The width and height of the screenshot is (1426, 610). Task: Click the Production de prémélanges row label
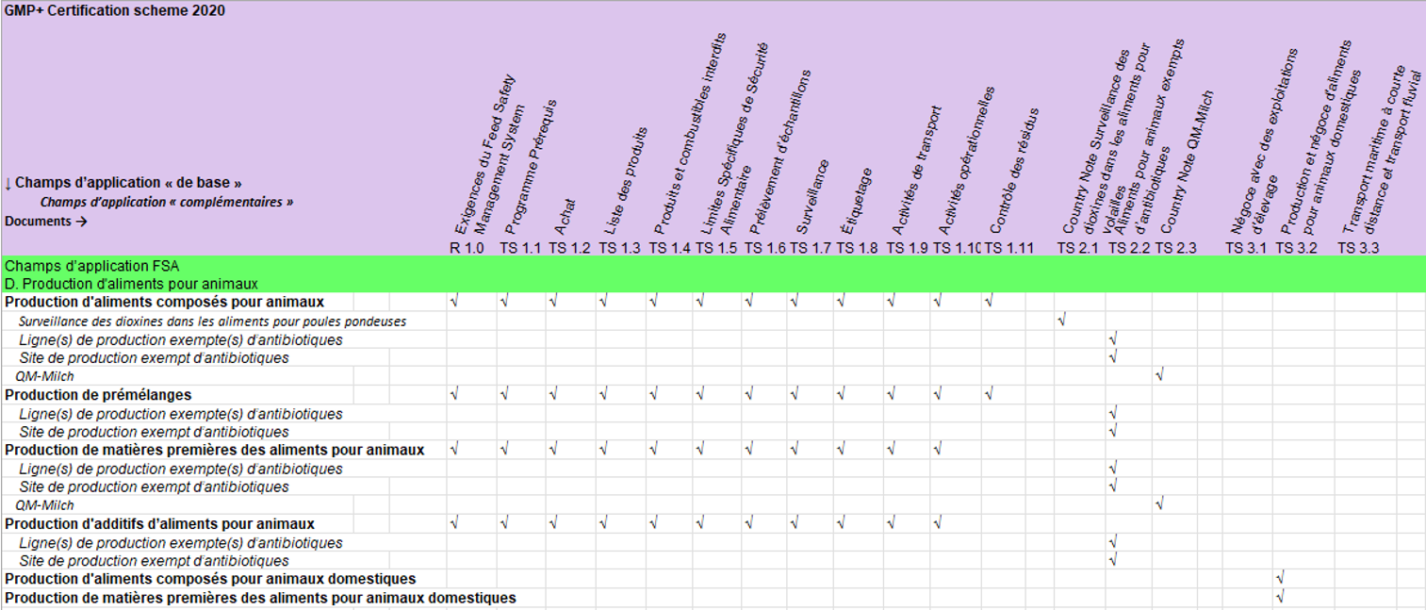[98, 395]
